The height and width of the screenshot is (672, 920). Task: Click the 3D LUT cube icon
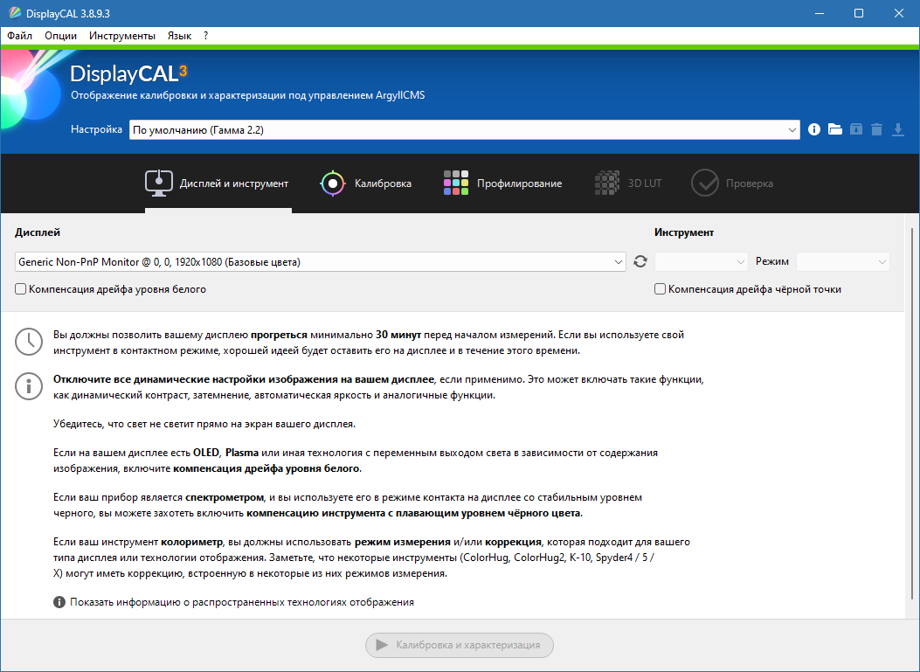[606, 183]
